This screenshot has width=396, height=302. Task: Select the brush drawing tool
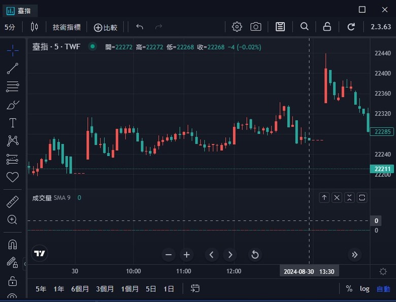(x=12, y=105)
